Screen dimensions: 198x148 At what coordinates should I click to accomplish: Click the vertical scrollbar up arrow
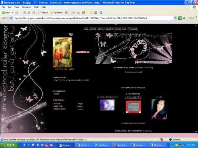[x=196, y=26]
